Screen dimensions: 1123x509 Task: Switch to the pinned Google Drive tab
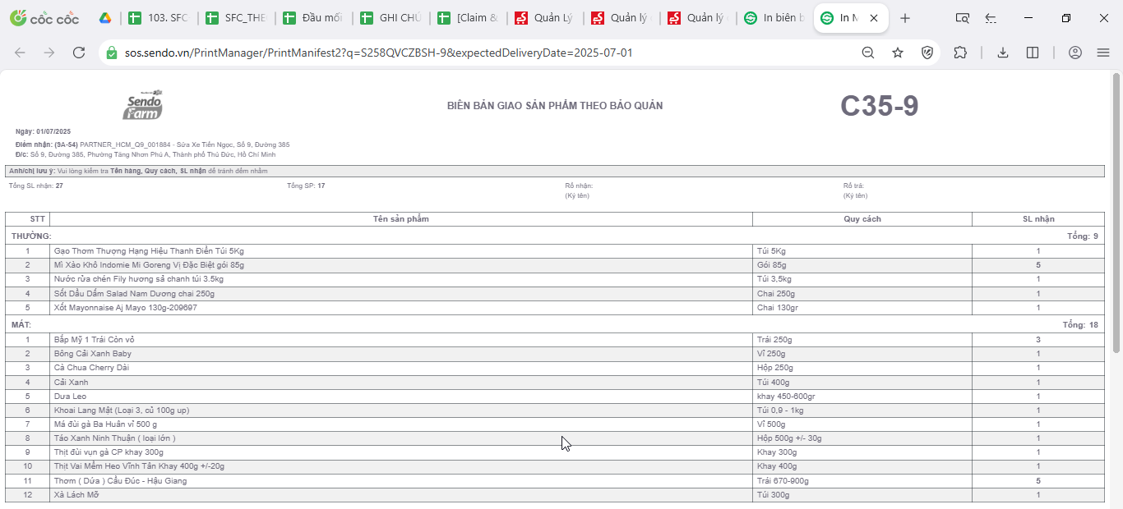pos(105,18)
